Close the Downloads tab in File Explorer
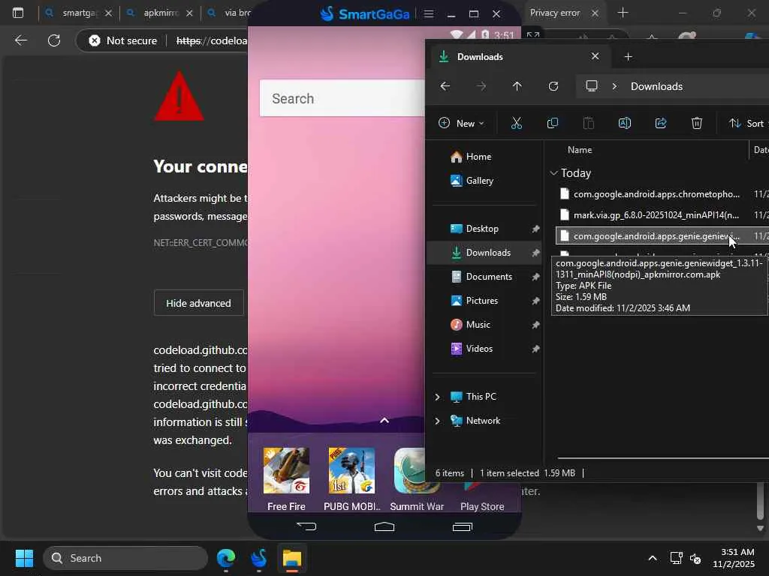The image size is (769, 576). (595, 56)
